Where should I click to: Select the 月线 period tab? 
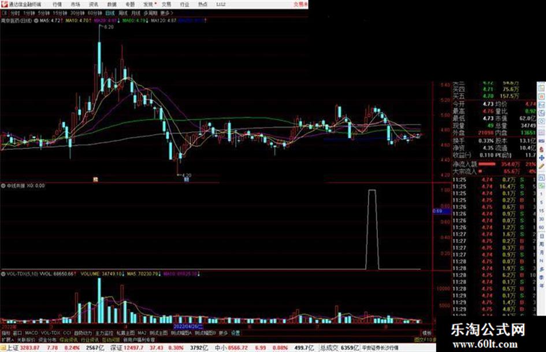pyautogui.click(x=135, y=13)
